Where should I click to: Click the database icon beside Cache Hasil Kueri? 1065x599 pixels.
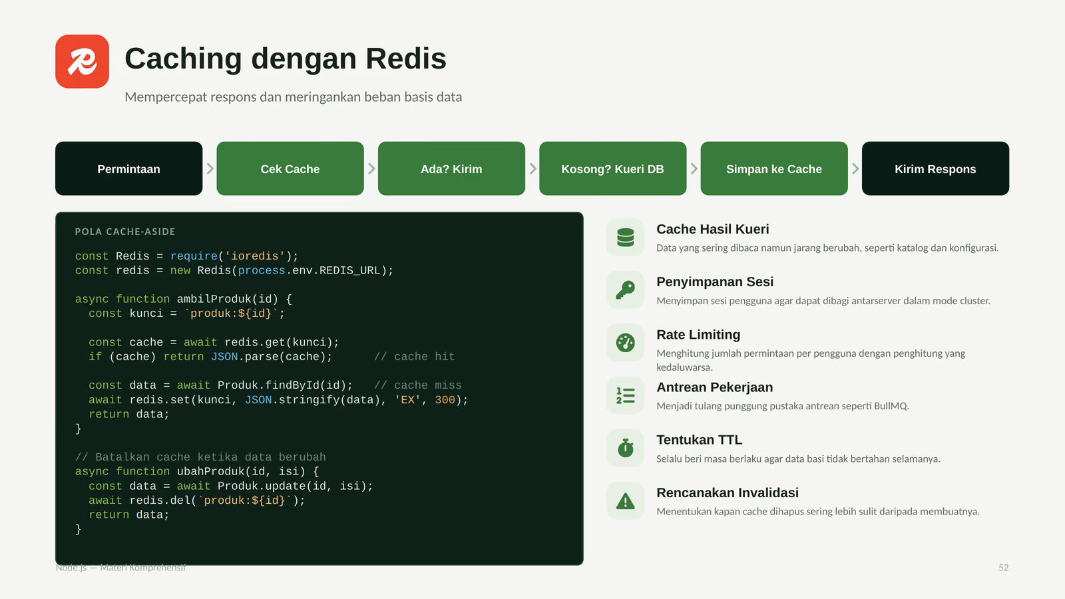pos(625,238)
